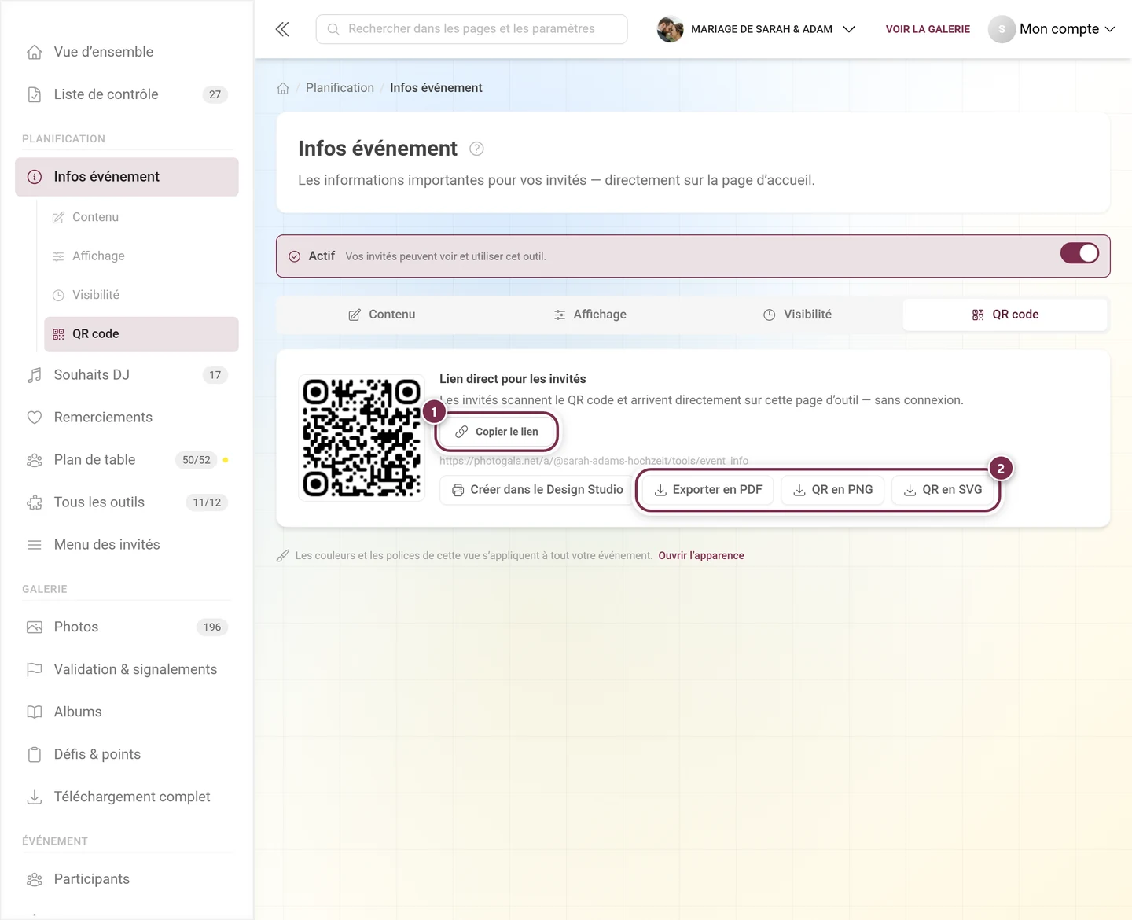The image size is (1132, 920).
Task: Click the account avatar circle
Action: pos(1002,29)
